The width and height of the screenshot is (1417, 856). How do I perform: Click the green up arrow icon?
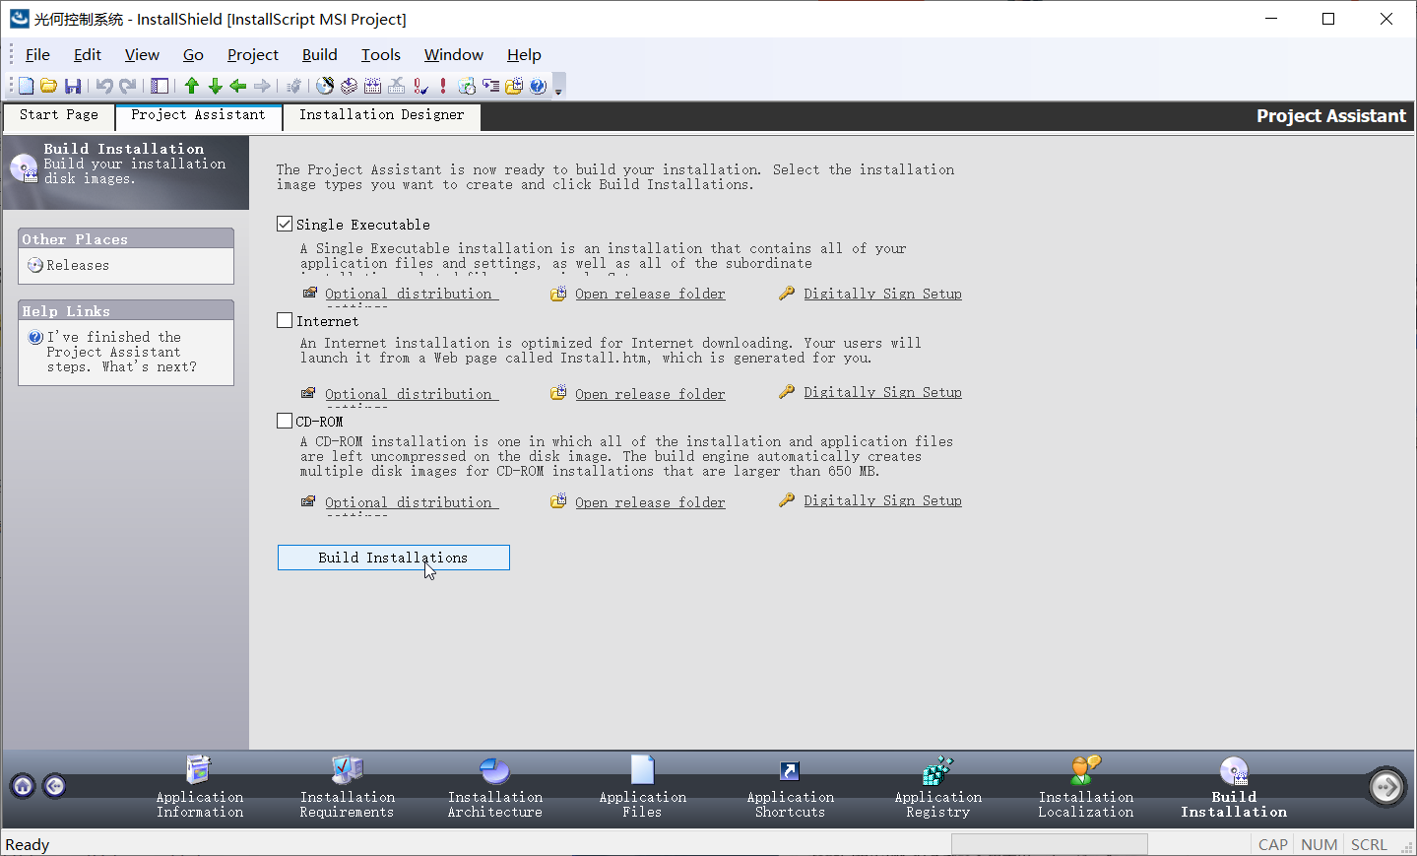[192, 86]
